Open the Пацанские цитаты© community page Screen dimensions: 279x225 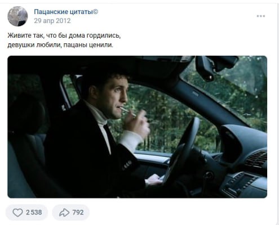66,12
